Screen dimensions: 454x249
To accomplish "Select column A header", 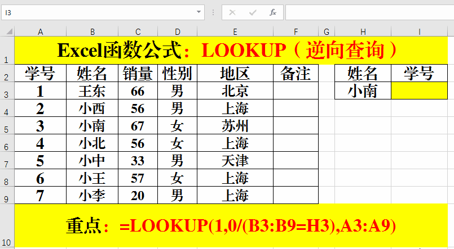I will pyautogui.click(x=40, y=31).
